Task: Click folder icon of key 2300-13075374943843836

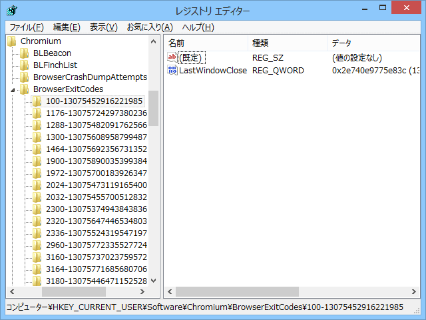Action: click(x=37, y=209)
